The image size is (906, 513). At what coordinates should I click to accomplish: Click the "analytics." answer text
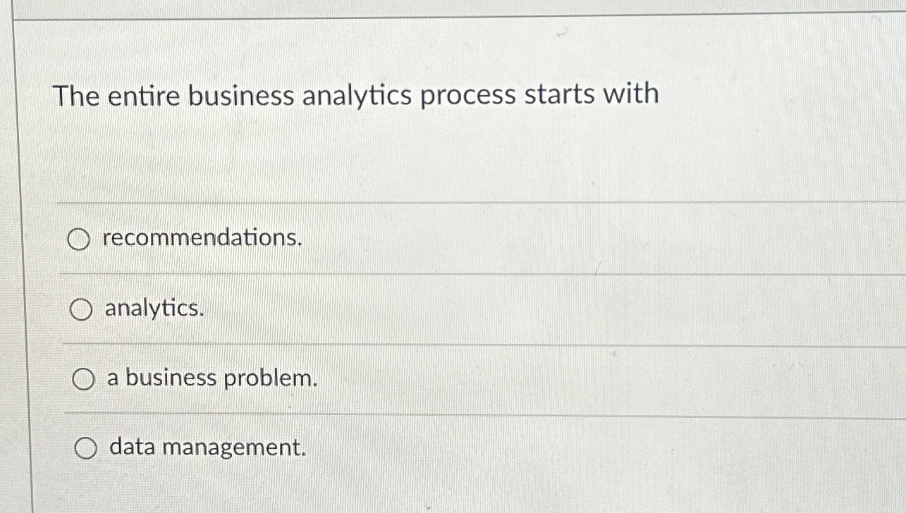point(154,309)
